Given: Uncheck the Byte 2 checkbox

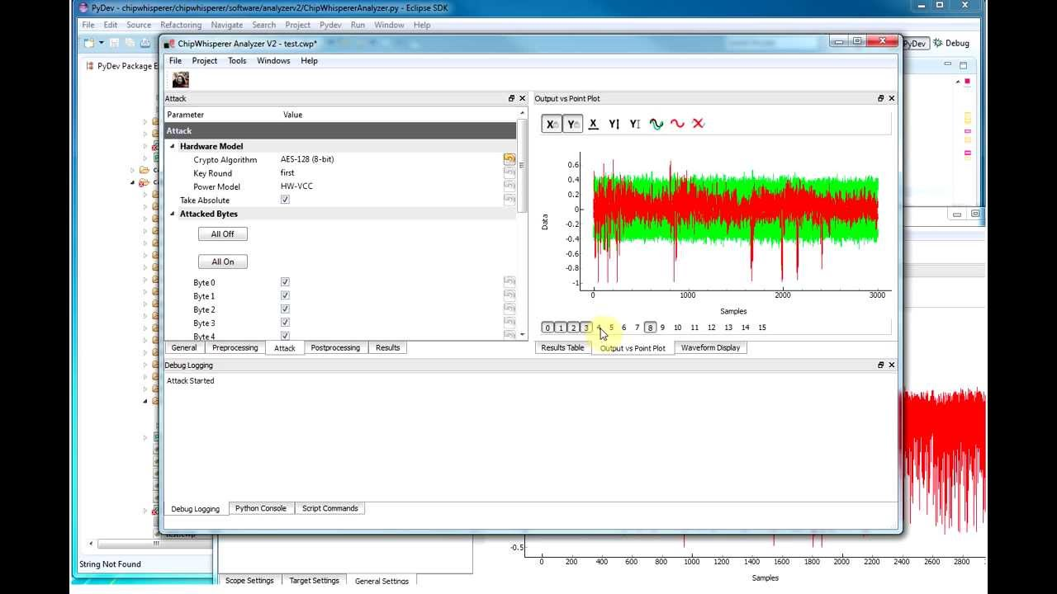Looking at the screenshot, I should [285, 309].
